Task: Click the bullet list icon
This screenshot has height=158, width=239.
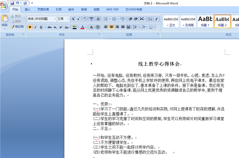Action: point(106,19)
